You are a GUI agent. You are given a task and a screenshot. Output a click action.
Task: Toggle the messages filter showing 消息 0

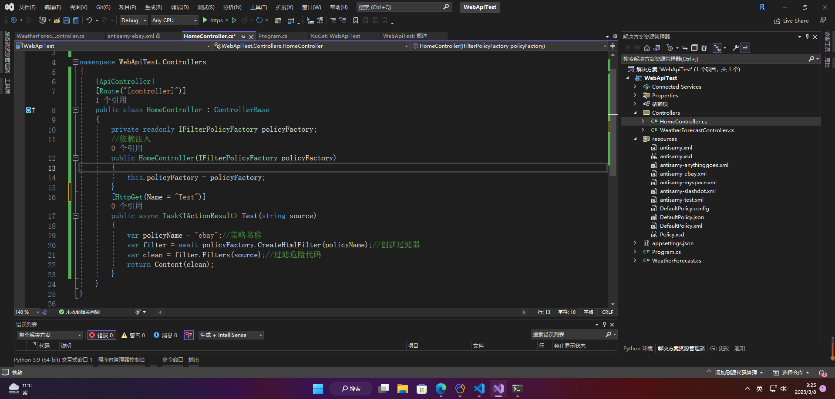pyautogui.click(x=165, y=335)
